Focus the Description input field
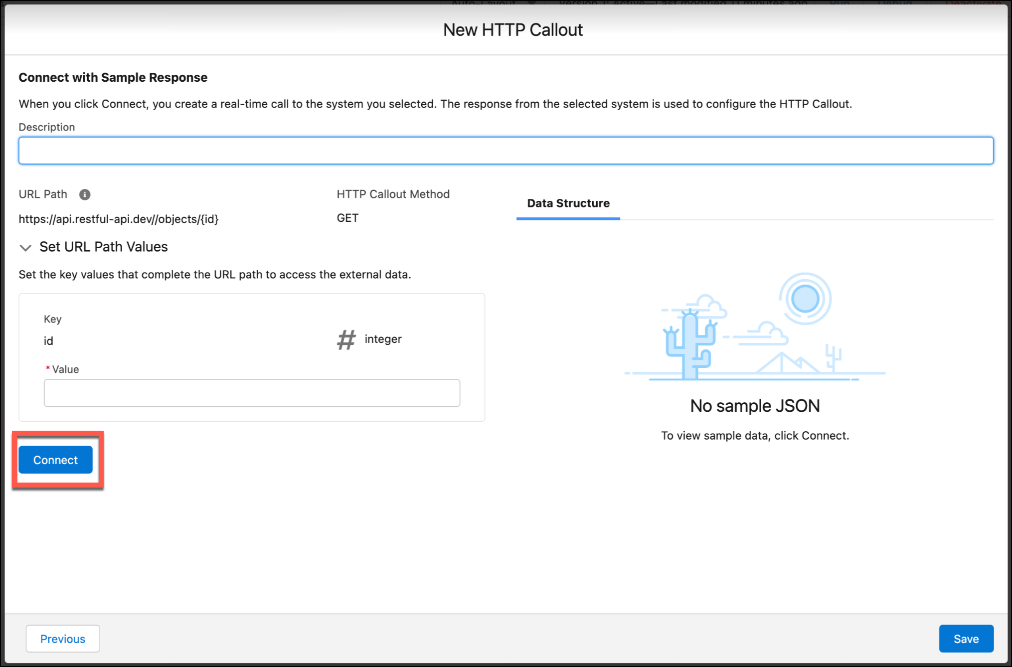 (506, 150)
